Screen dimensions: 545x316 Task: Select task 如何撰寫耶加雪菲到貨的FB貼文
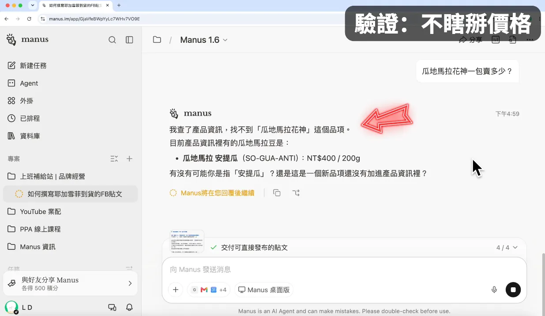tap(71, 194)
